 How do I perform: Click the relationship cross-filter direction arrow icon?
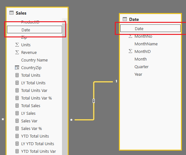click(x=94, y=101)
